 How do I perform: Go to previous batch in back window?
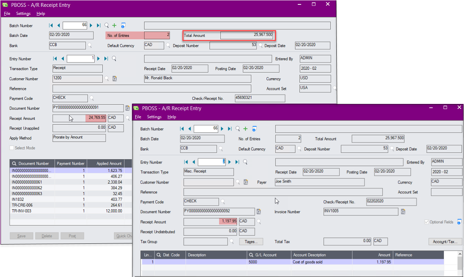(x=59, y=25)
